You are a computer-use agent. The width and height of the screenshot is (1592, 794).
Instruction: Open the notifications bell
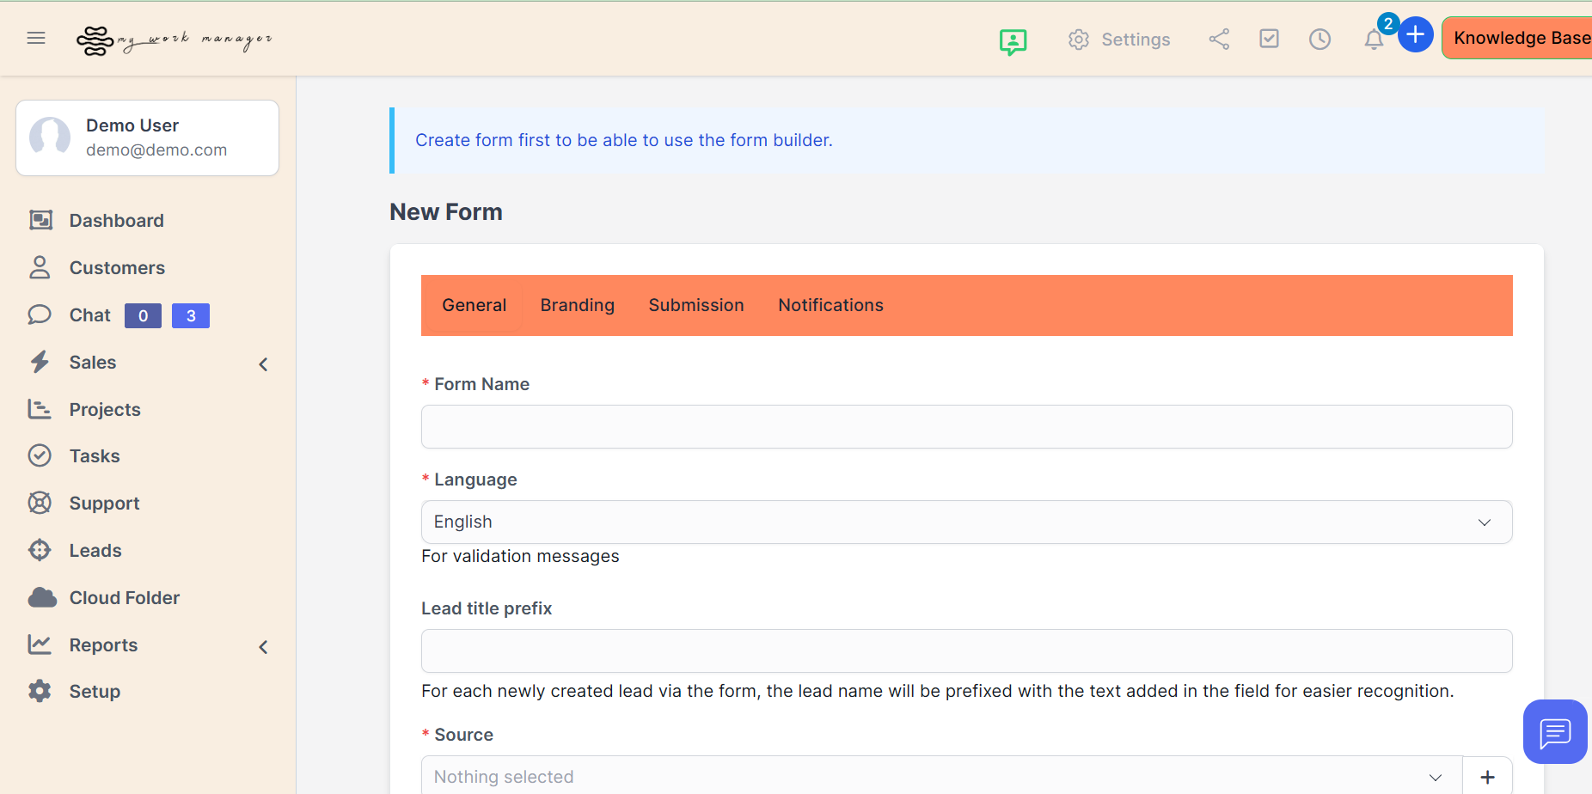(x=1374, y=40)
